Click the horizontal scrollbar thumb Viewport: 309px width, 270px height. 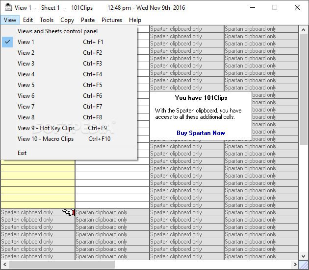(62, 265)
